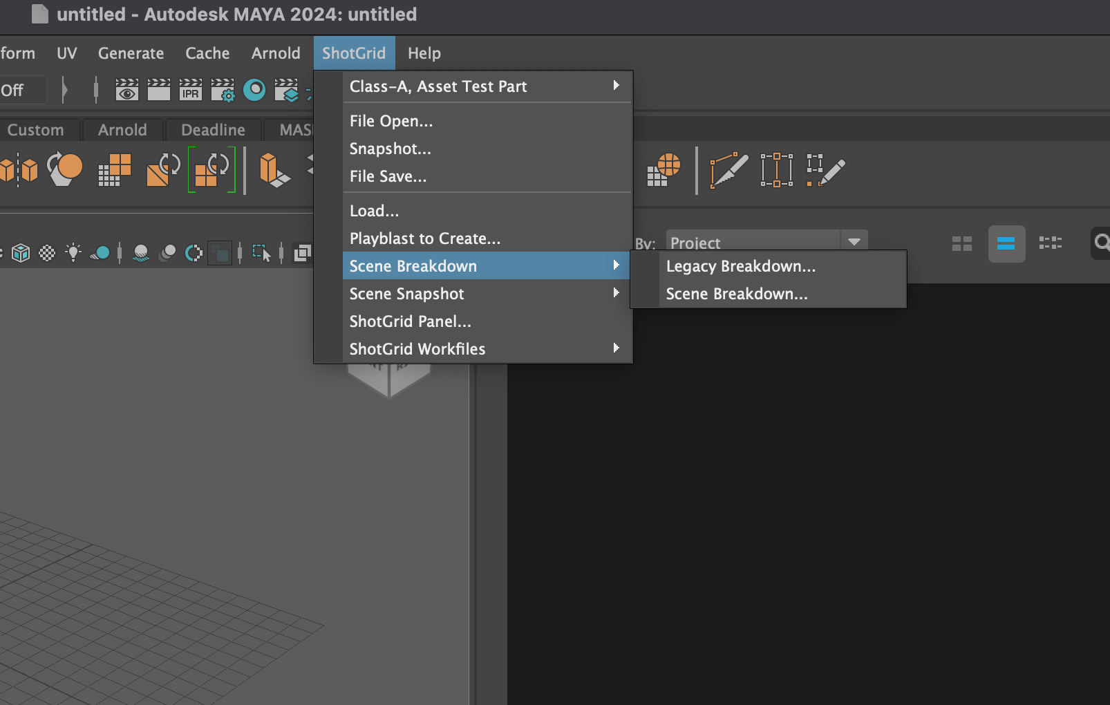
Task: Select Scene Breakdown... submenu item
Action: 782,294
